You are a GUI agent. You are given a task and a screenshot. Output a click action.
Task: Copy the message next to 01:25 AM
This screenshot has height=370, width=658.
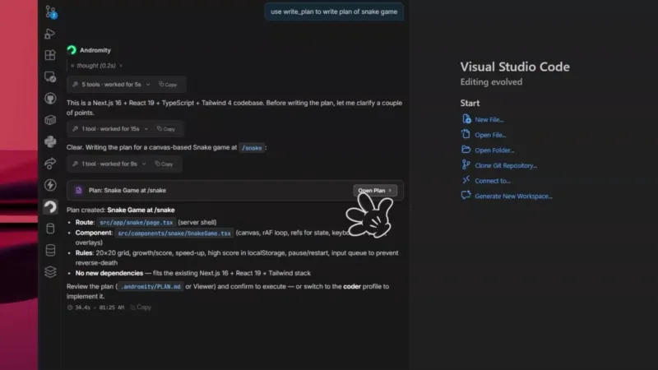pyautogui.click(x=141, y=308)
